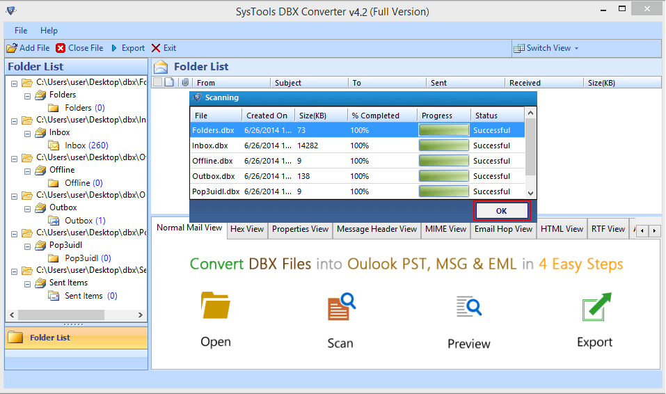The width and height of the screenshot is (666, 394).
Task: Click the red X Exit icon
Action: pos(156,48)
